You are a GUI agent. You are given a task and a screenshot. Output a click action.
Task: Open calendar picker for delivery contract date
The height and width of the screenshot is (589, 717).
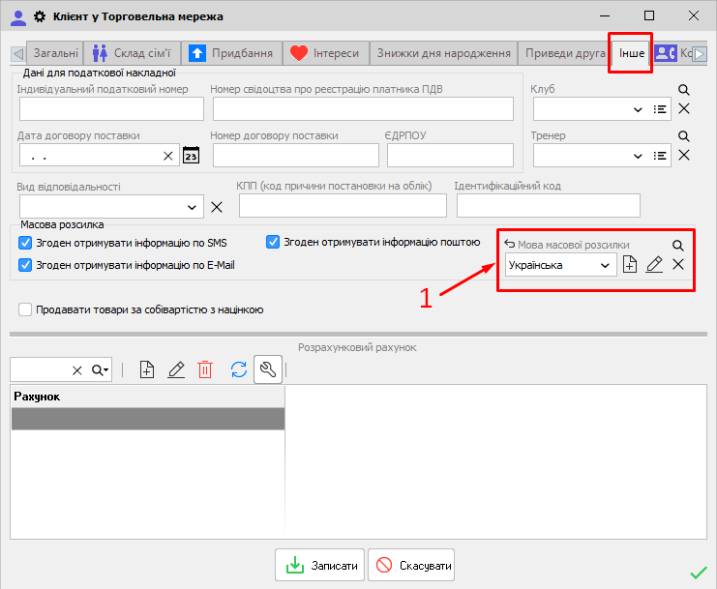pyautogui.click(x=191, y=156)
